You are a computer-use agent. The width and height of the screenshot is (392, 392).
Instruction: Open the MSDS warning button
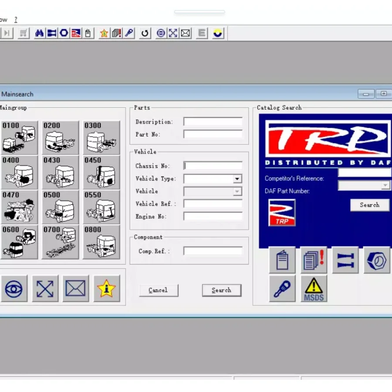(314, 289)
